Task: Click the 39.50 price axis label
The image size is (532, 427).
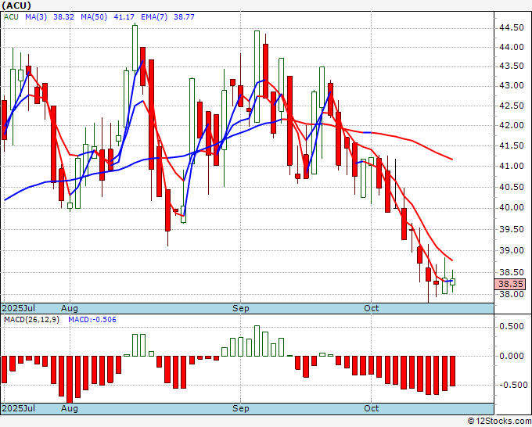Action: [x=512, y=230]
